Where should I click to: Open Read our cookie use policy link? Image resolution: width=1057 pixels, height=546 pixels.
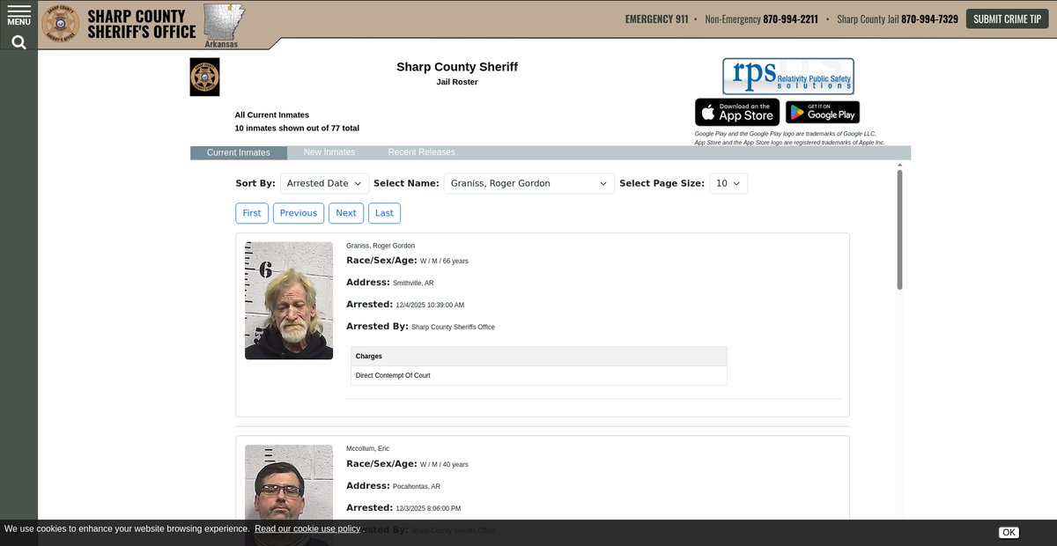(307, 529)
